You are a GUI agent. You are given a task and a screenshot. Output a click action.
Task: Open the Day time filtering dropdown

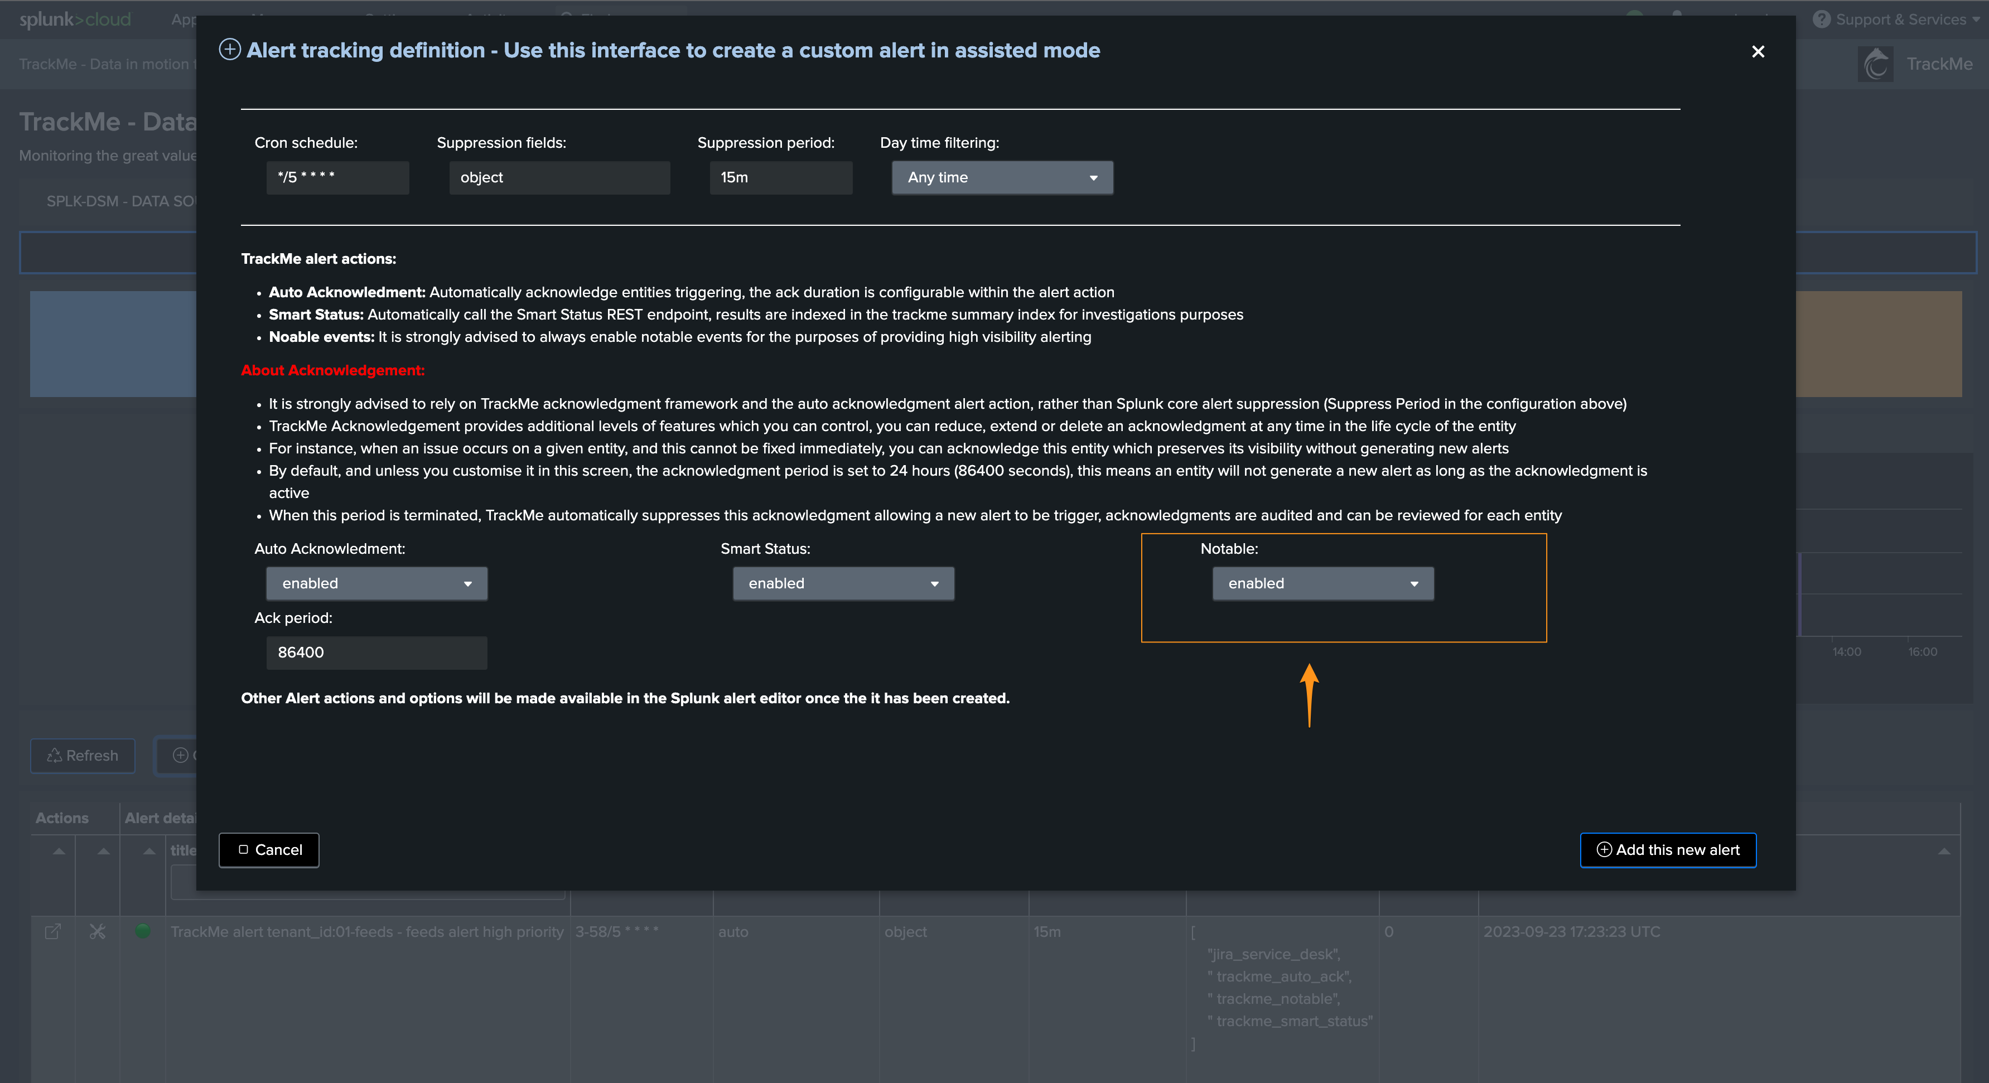(1002, 177)
